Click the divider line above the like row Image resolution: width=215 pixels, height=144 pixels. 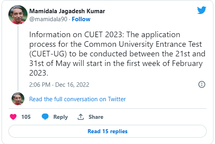click(x=107, y=108)
